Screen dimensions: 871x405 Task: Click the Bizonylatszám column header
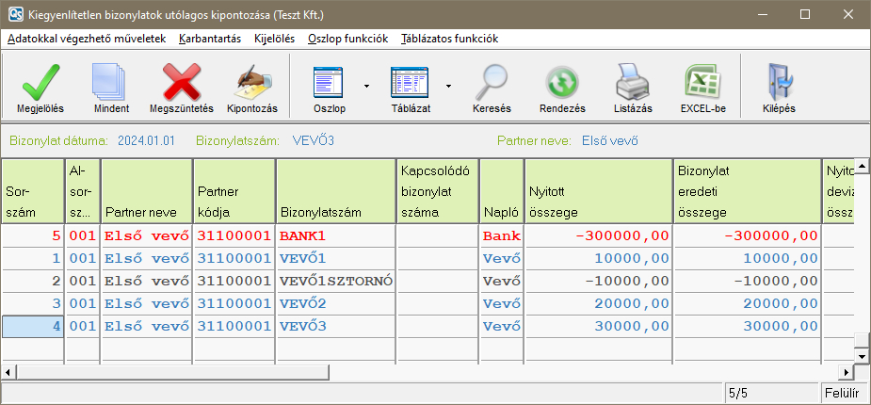(335, 191)
